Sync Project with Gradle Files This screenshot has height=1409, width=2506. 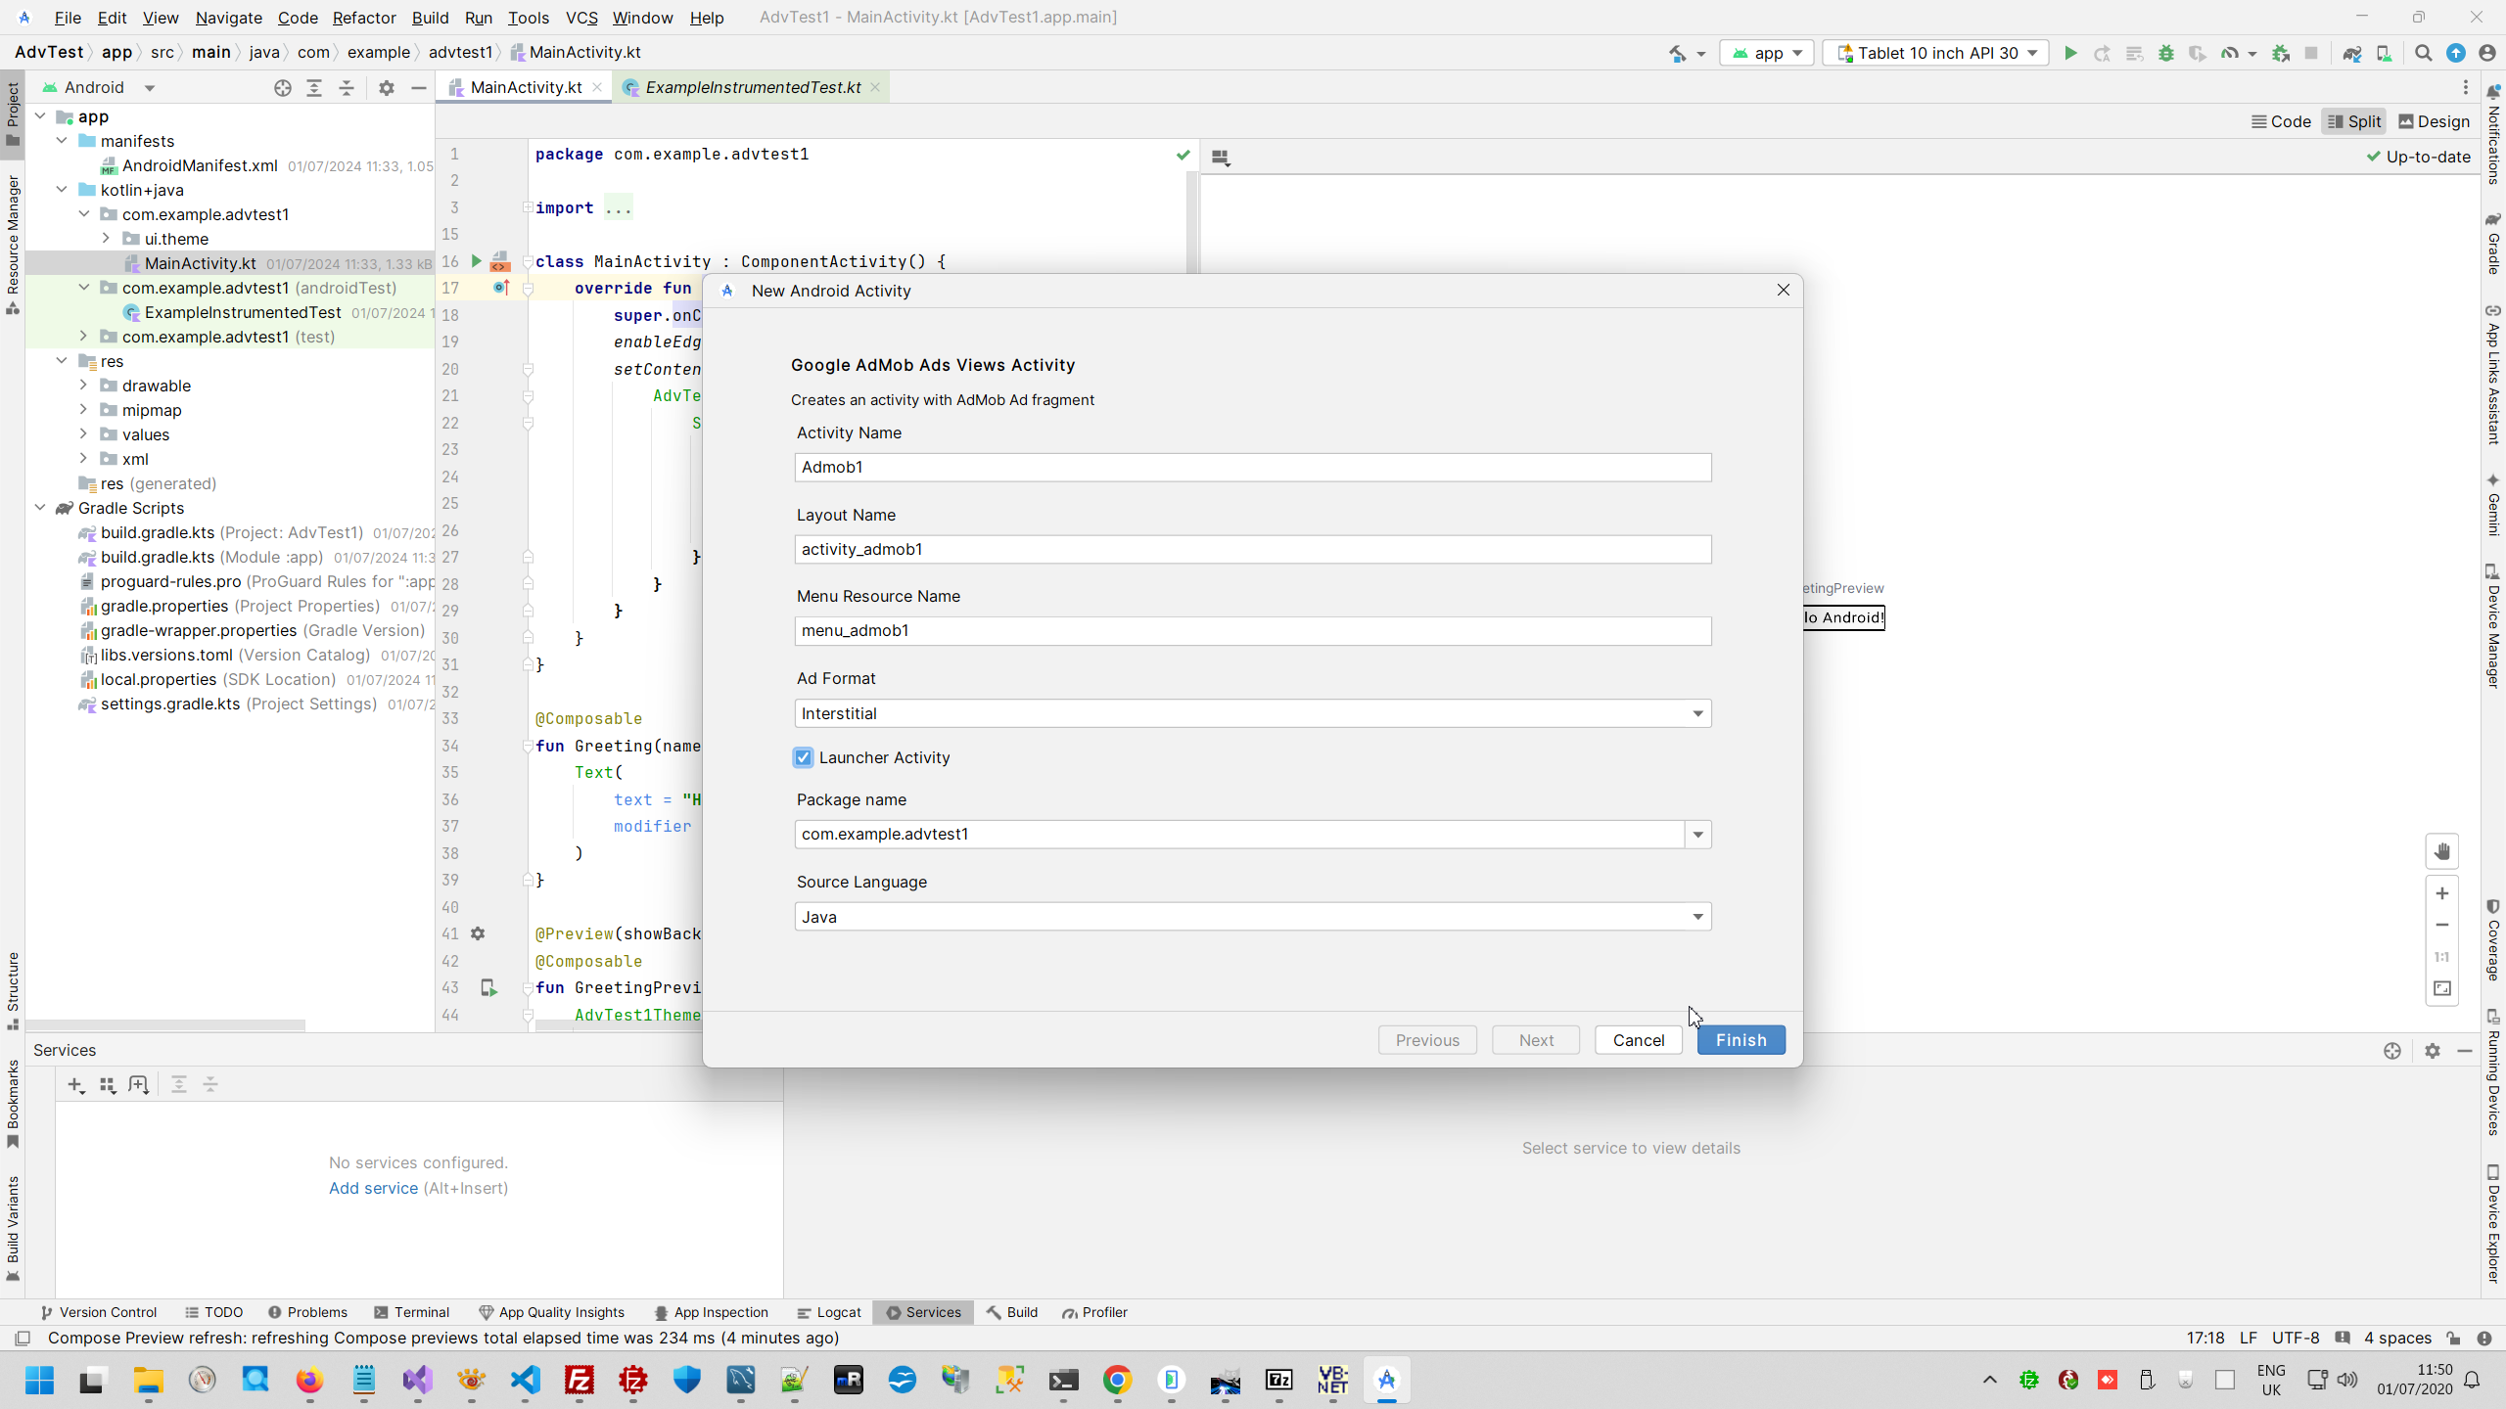point(2351,53)
